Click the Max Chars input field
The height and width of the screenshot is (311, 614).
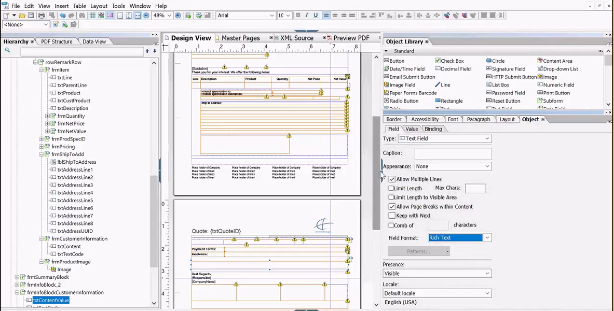coord(475,189)
